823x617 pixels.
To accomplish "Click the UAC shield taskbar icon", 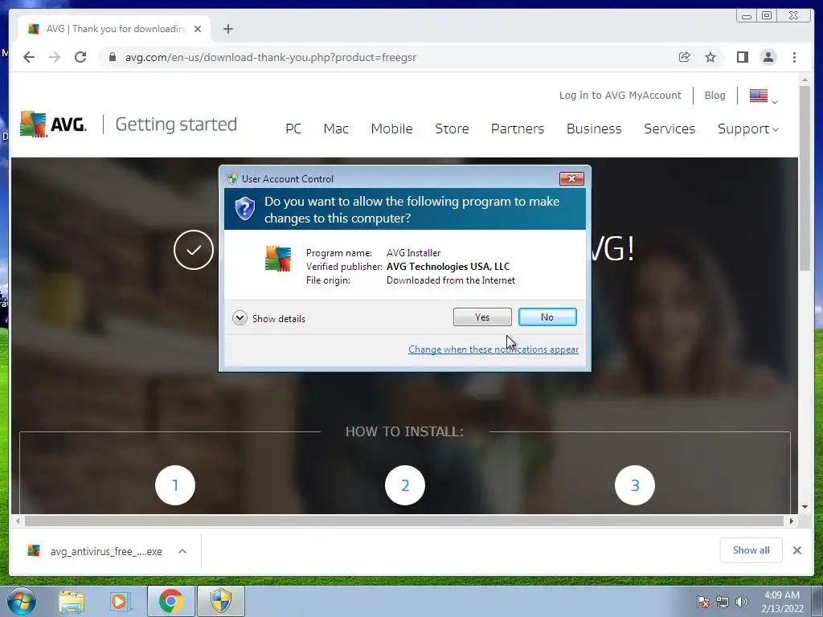I will coord(221,601).
